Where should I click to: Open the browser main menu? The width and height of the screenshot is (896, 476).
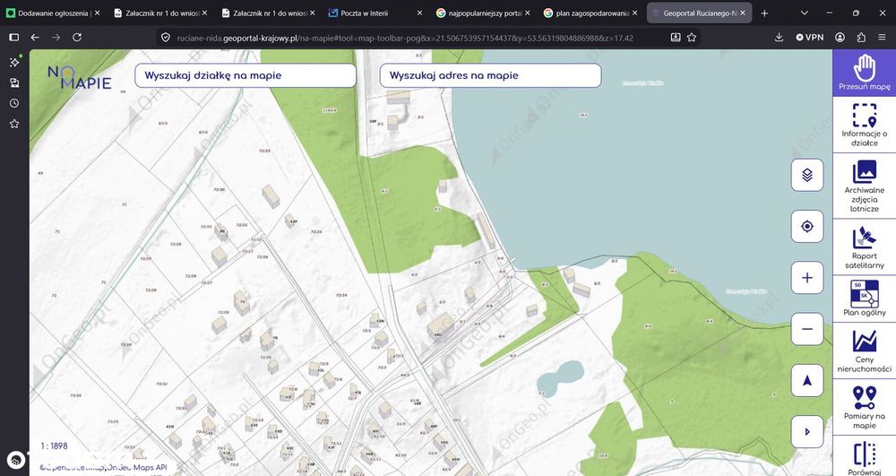point(883,37)
